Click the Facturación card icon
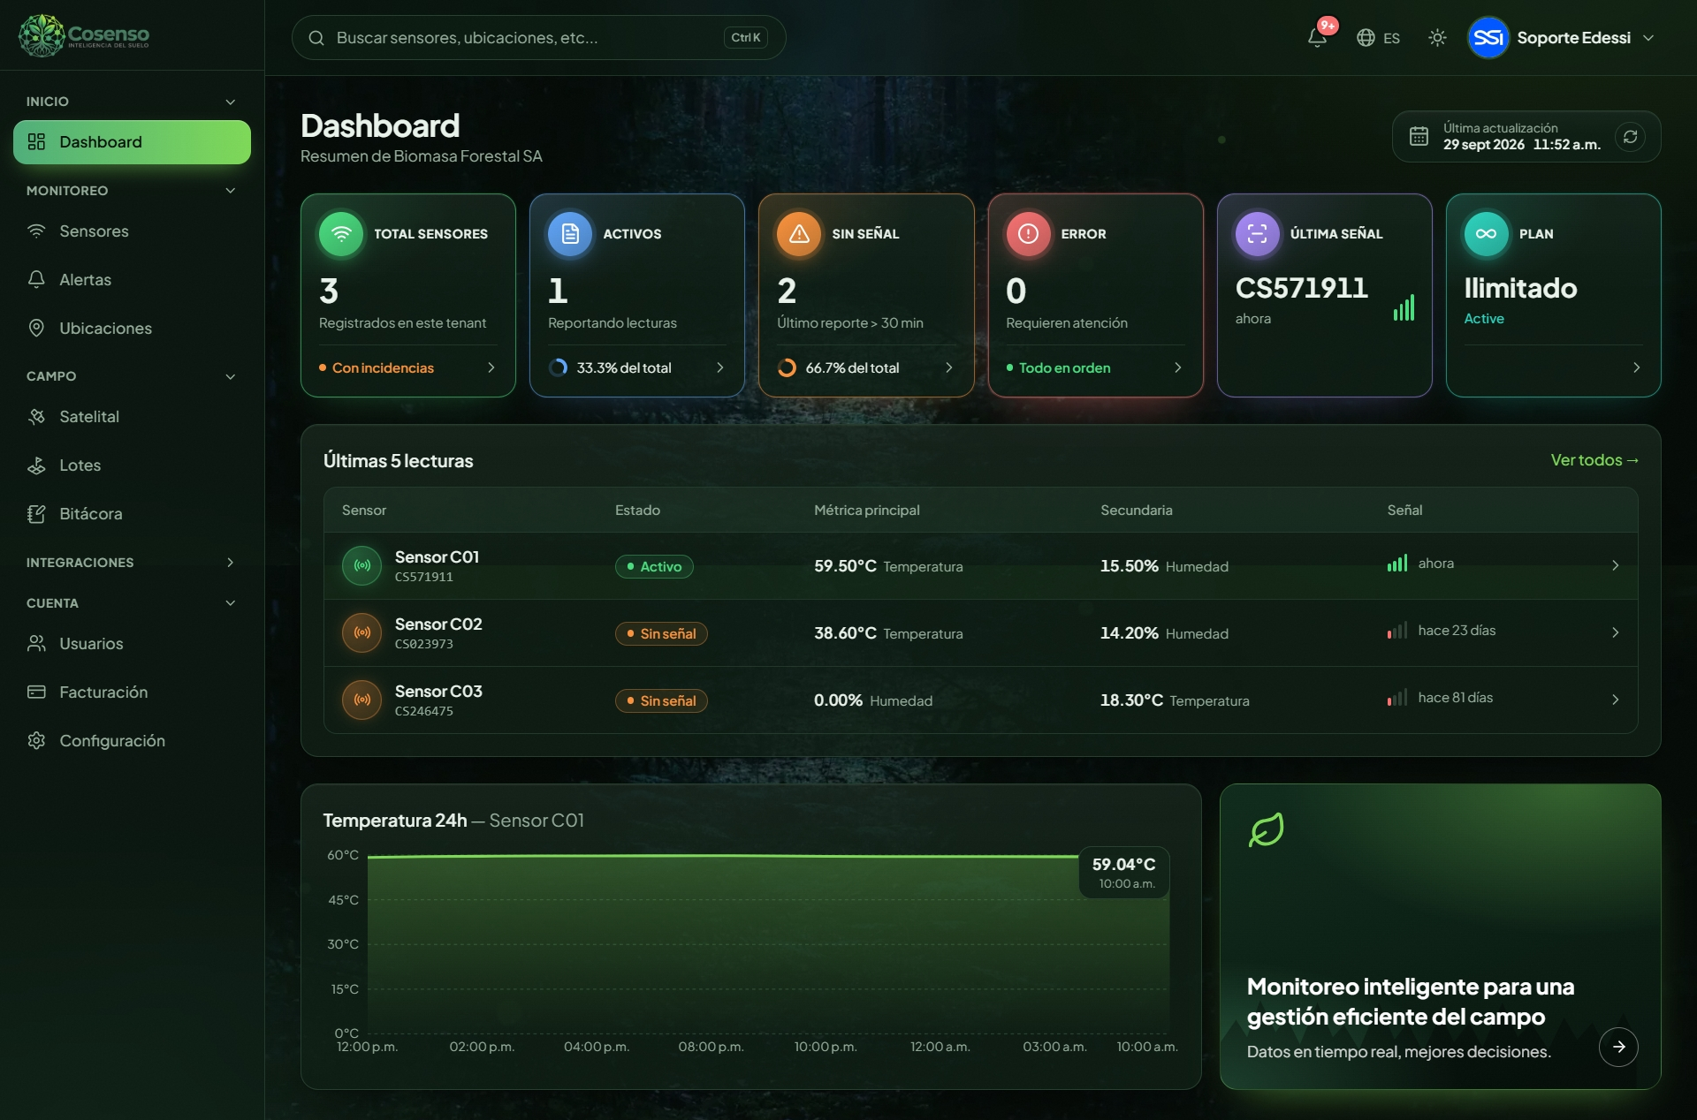 pos(36,692)
